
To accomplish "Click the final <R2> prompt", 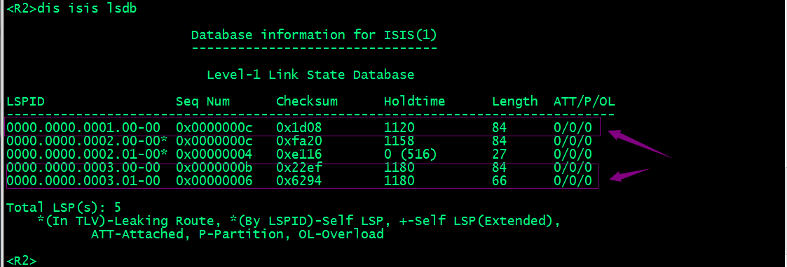I will pyautogui.click(x=22, y=261).
